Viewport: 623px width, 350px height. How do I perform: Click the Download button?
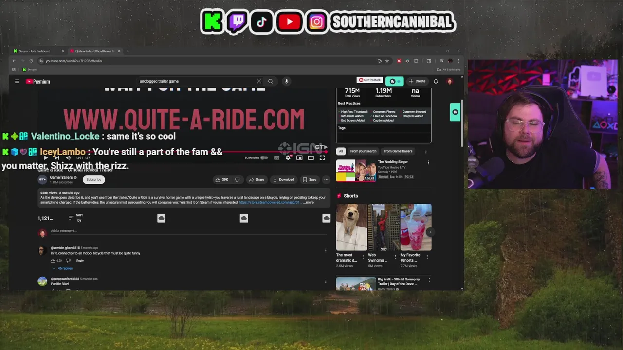283,179
